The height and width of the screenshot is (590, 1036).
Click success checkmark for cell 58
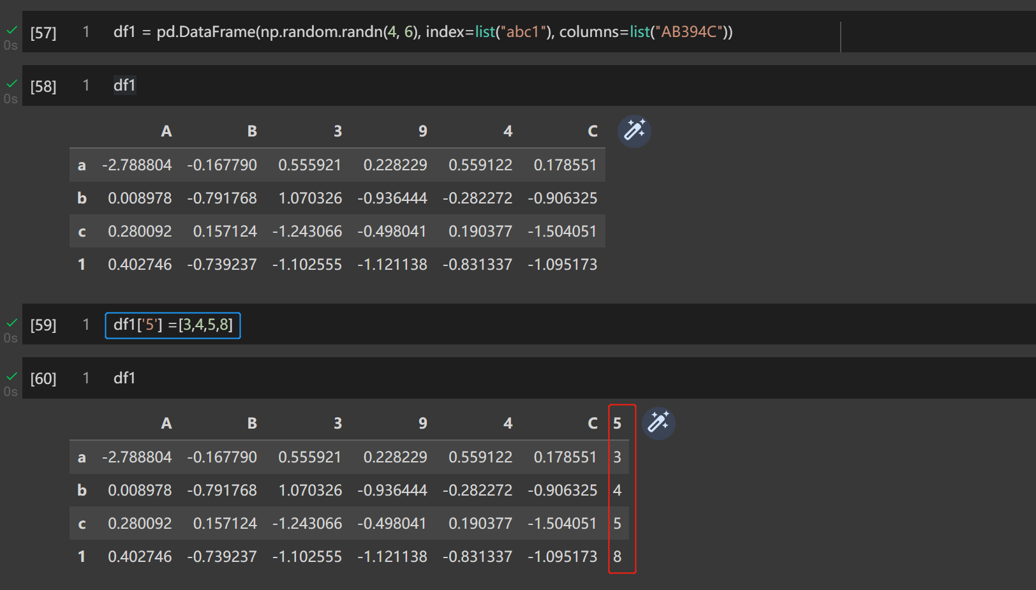pos(11,84)
